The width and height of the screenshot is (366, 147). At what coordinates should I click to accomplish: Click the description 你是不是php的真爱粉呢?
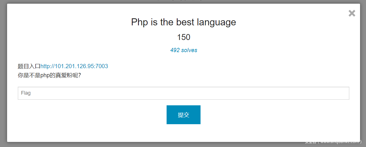49,75
